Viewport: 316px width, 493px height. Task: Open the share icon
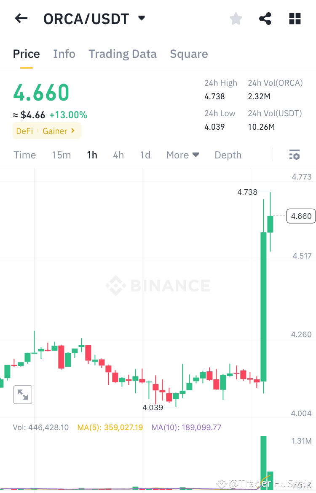pyautogui.click(x=265, y=18)
